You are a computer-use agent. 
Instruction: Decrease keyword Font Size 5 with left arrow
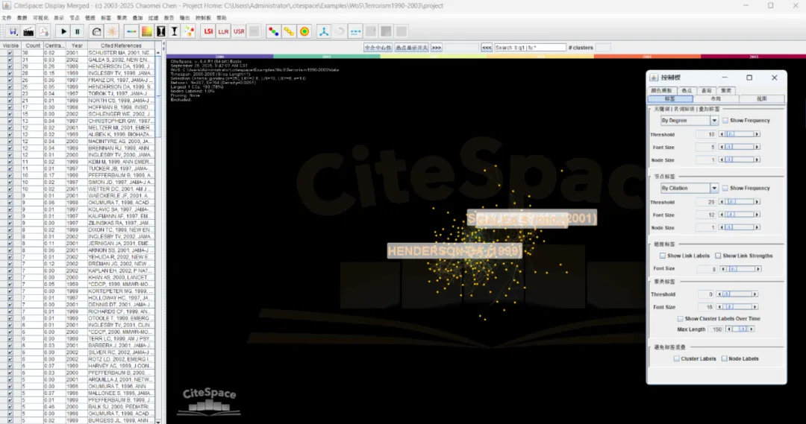(x=722, y=147)
